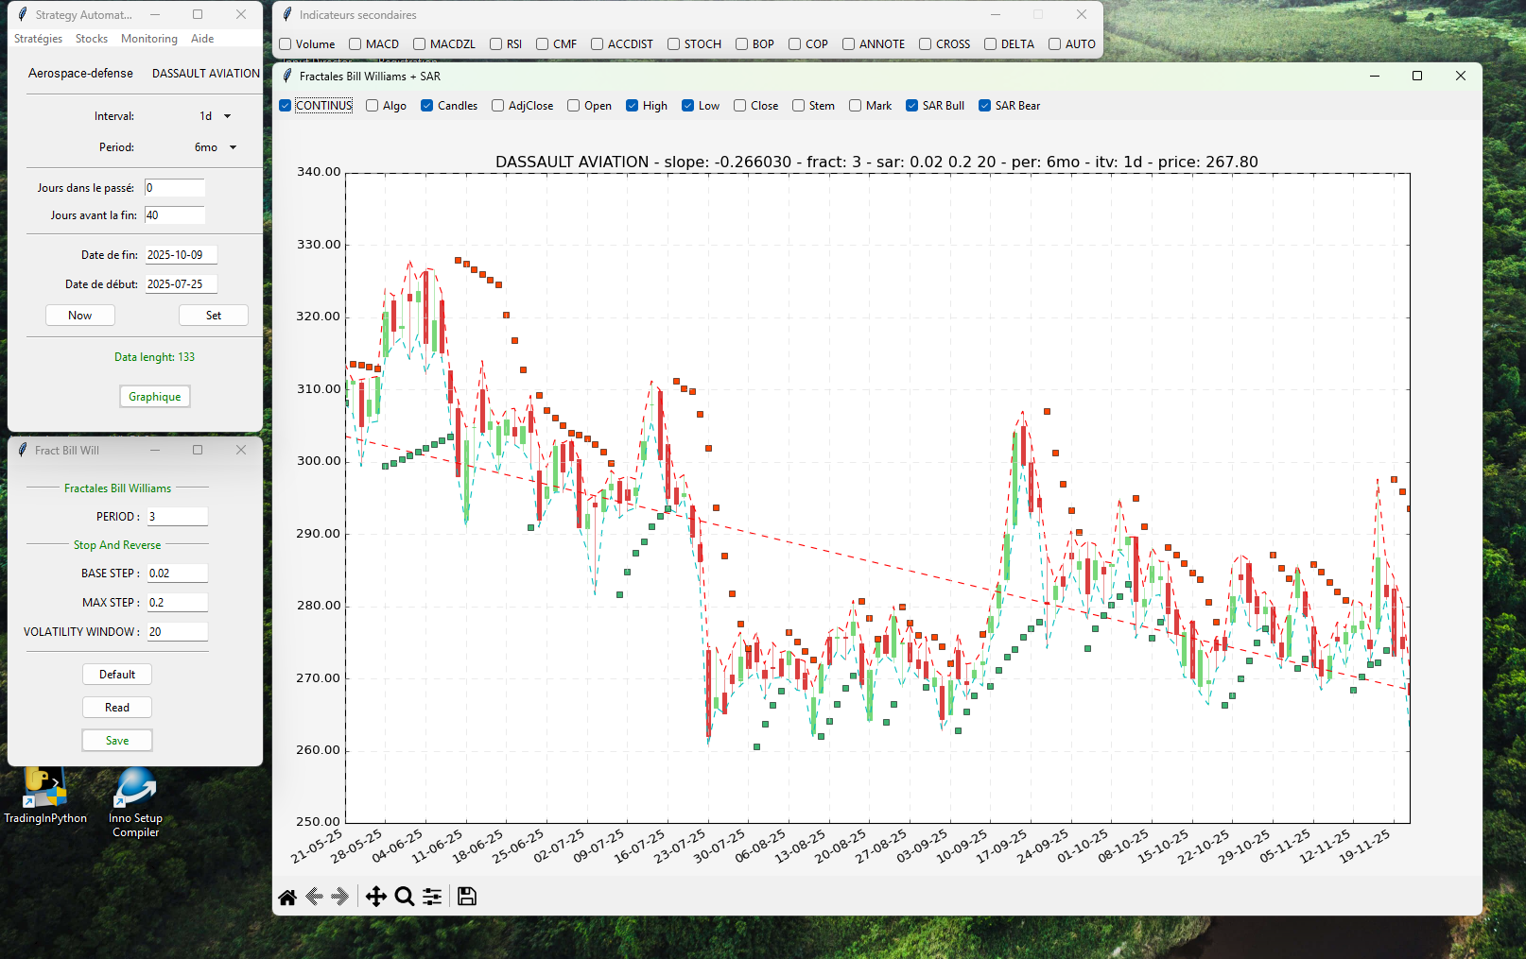Click the Default button in Fract panel
Image resolution: width=1526 pixels, height=959 pixels.
[x=117, y=675]
